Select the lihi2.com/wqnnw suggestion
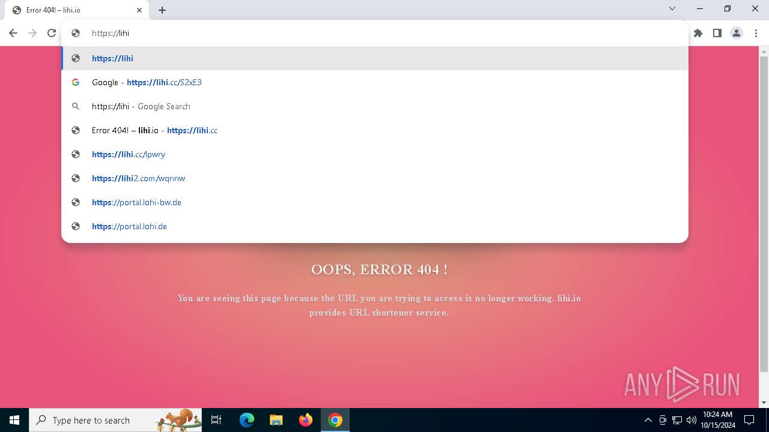This screenshot has width=769, height=432. pos(375,178)
